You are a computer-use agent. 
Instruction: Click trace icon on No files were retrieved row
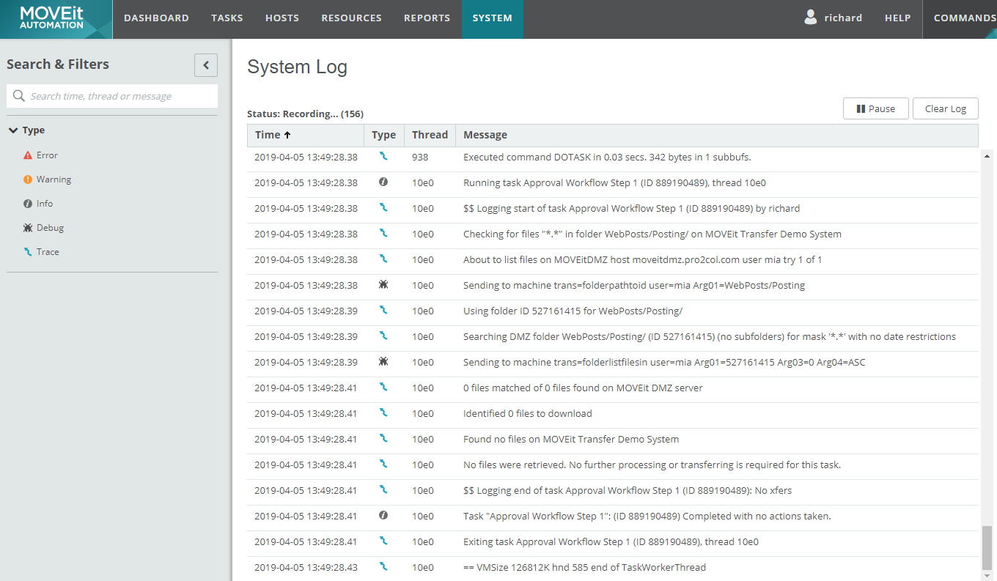pyautogui.click(x=383, y=464)
